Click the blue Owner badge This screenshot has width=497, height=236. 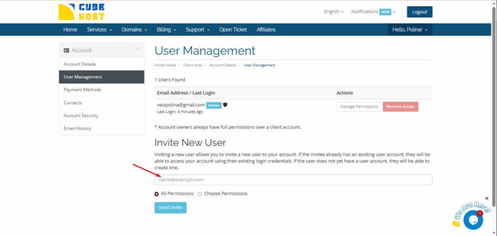214,105
